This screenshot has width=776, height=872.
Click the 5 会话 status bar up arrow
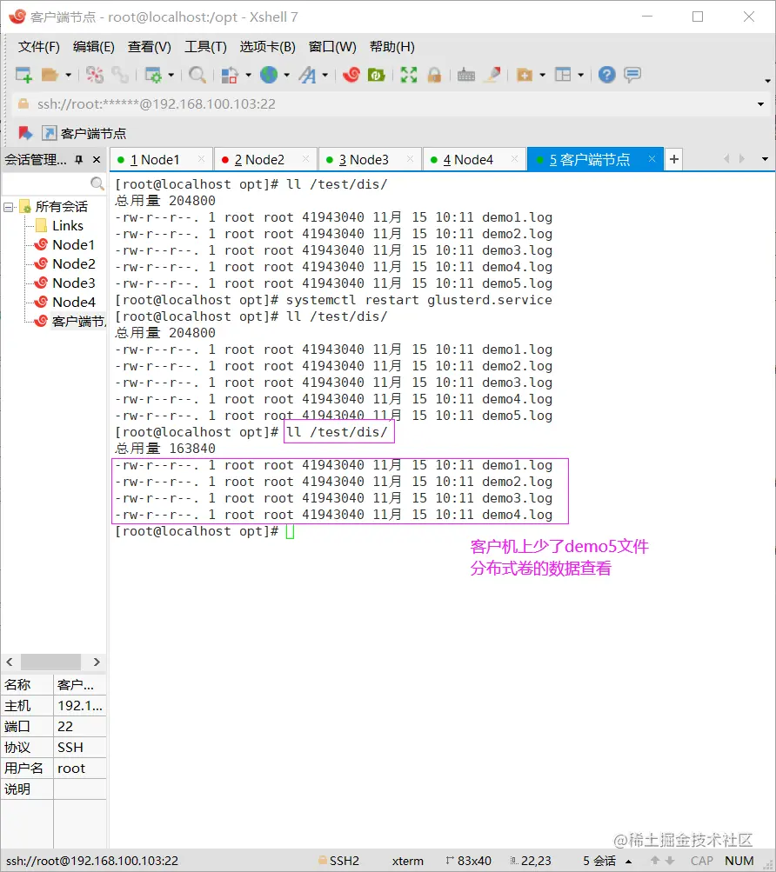(x=628, y=861)
